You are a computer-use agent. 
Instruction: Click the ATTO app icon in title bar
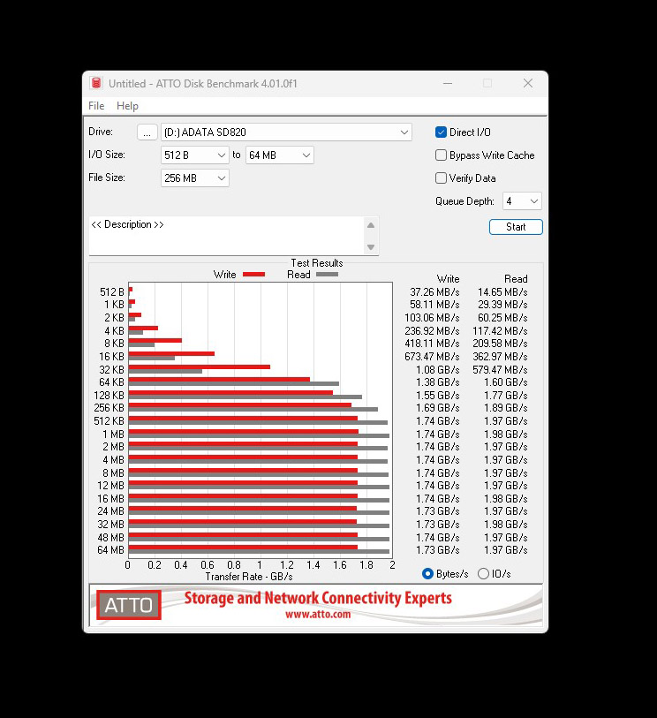97,83
